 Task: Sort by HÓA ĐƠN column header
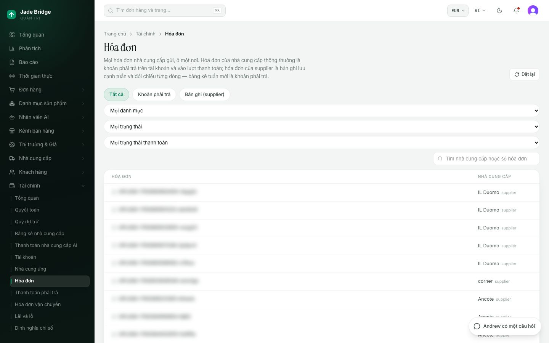pyautogui.click(x=122, y=177)
